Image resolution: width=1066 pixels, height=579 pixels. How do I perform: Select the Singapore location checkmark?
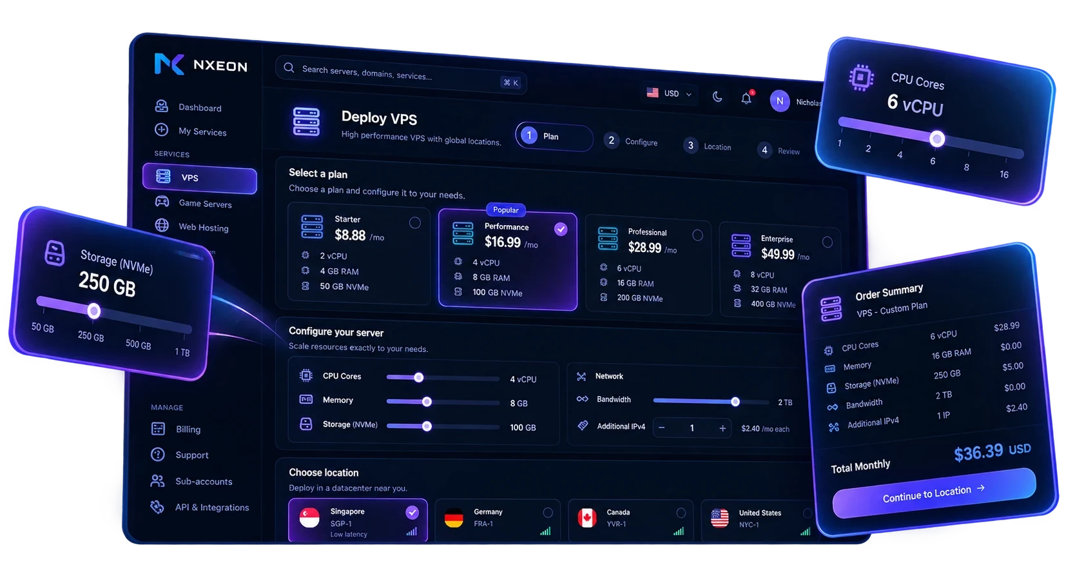click(x=412, y=513)
